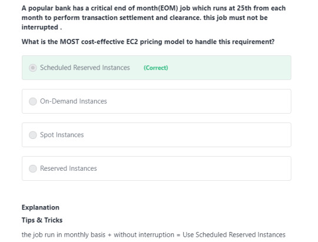Select the On-Demand Instances radio button
Screen dimensions: 318x242
pyautogui.click(x=32, y=101)
